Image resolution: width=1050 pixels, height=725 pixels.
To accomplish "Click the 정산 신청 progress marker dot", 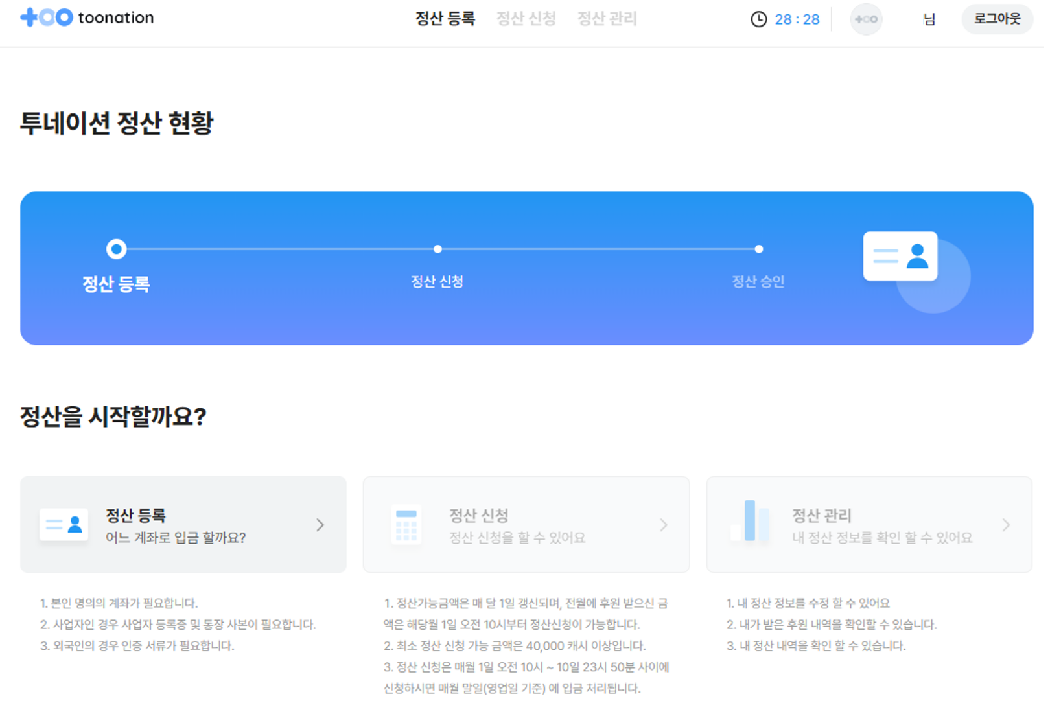I will click(x=437, y=249).
